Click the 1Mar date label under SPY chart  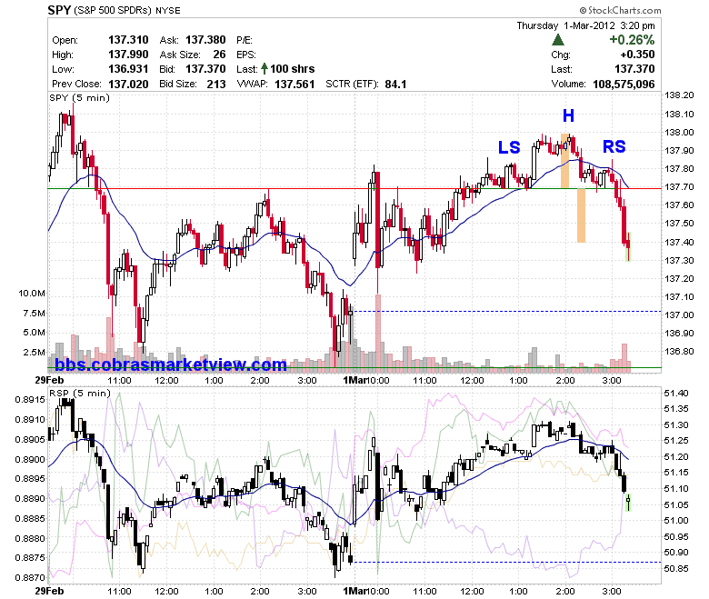354,380
